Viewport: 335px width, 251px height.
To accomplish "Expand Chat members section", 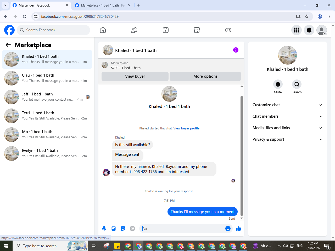I will pyautogui.click(x=287, y=116).
